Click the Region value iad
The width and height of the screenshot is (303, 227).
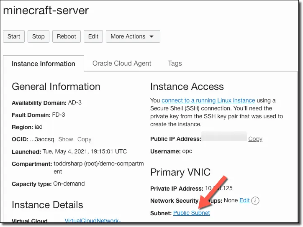39,127
